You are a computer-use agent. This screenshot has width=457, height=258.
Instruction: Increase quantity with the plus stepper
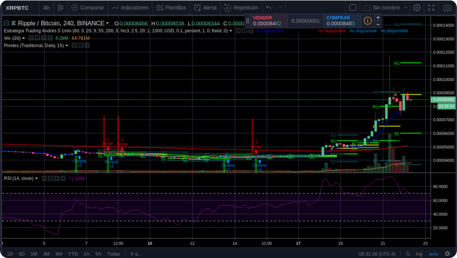coord(378,17)
